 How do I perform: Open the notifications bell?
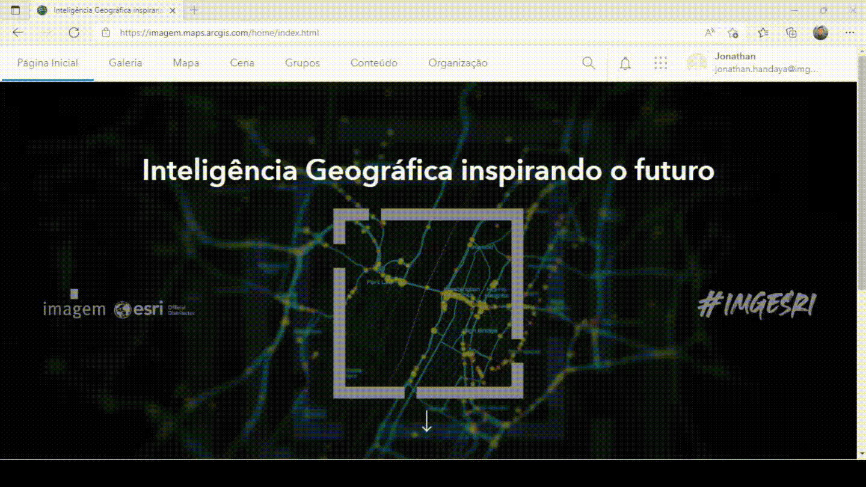(625, 63)
